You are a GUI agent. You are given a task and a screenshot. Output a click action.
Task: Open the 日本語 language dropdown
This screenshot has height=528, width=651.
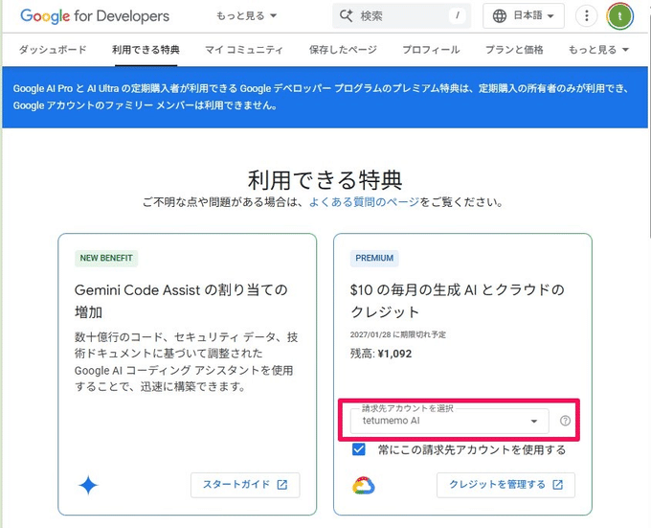[523, 15]
